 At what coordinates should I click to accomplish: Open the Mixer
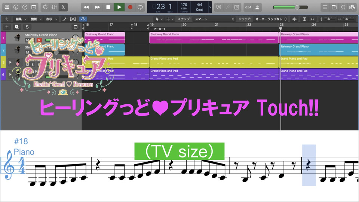click(x=54, y=7)
